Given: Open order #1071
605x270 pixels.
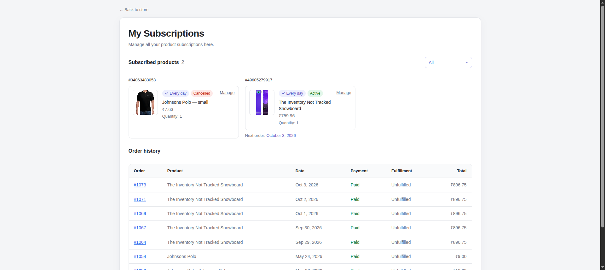Looking at the screenshot, I should click(x=140, y=199).
